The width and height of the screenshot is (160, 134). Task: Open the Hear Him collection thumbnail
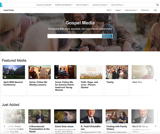[x=143, y=72]
